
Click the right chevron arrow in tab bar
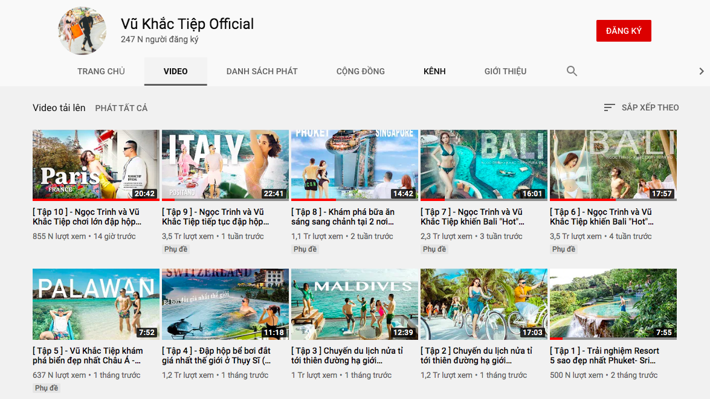[701, 71]
